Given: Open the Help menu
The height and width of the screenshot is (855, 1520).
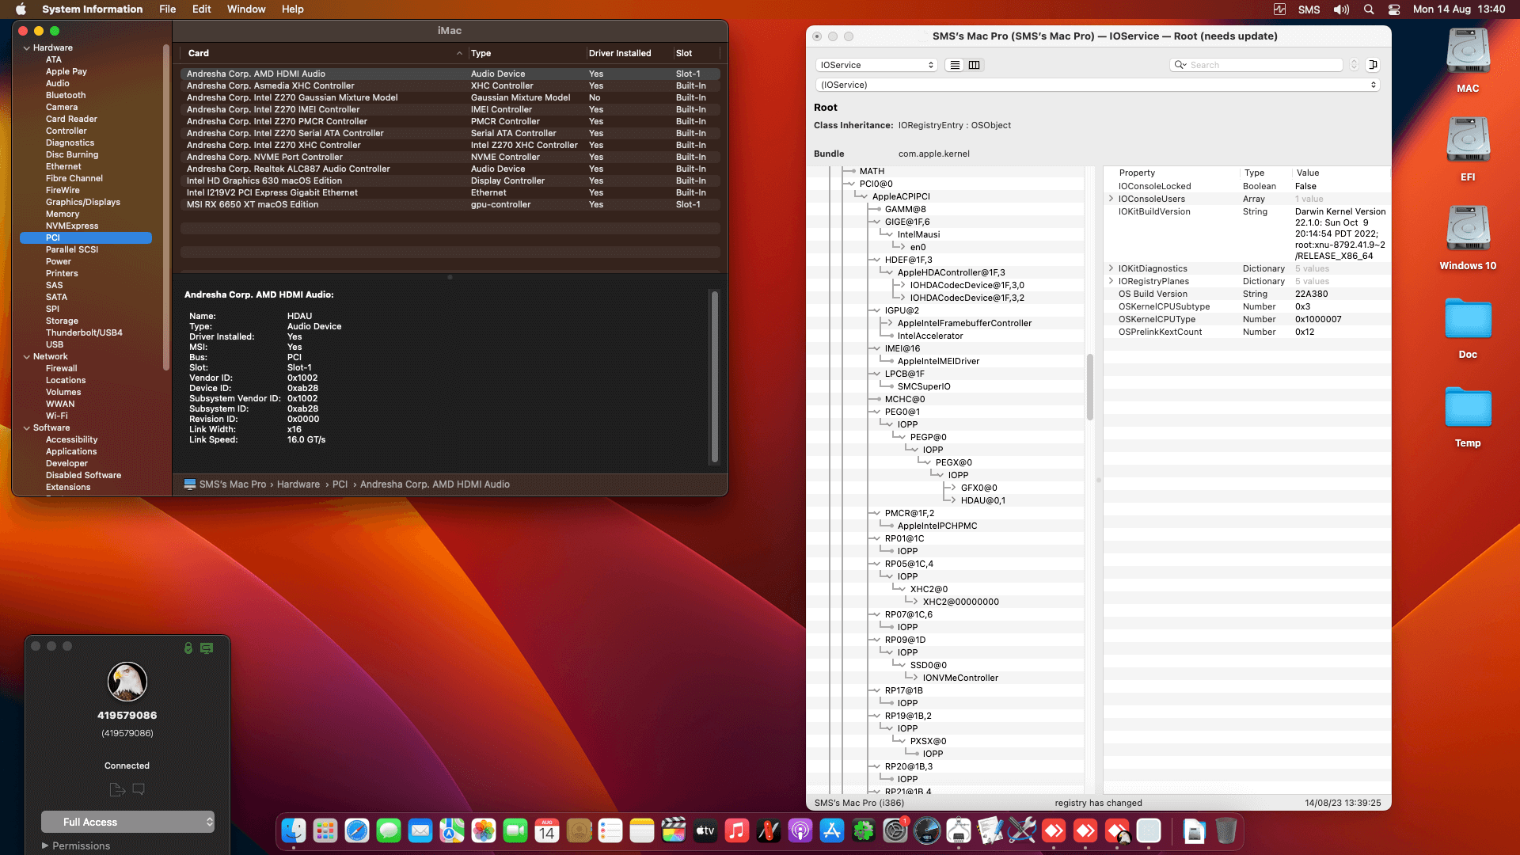Looking at the screenshot, I should tap(293, 9).
